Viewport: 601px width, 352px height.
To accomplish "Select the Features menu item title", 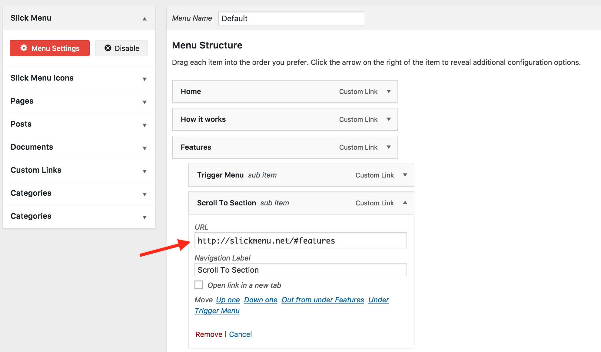I will tap(196, 147).
